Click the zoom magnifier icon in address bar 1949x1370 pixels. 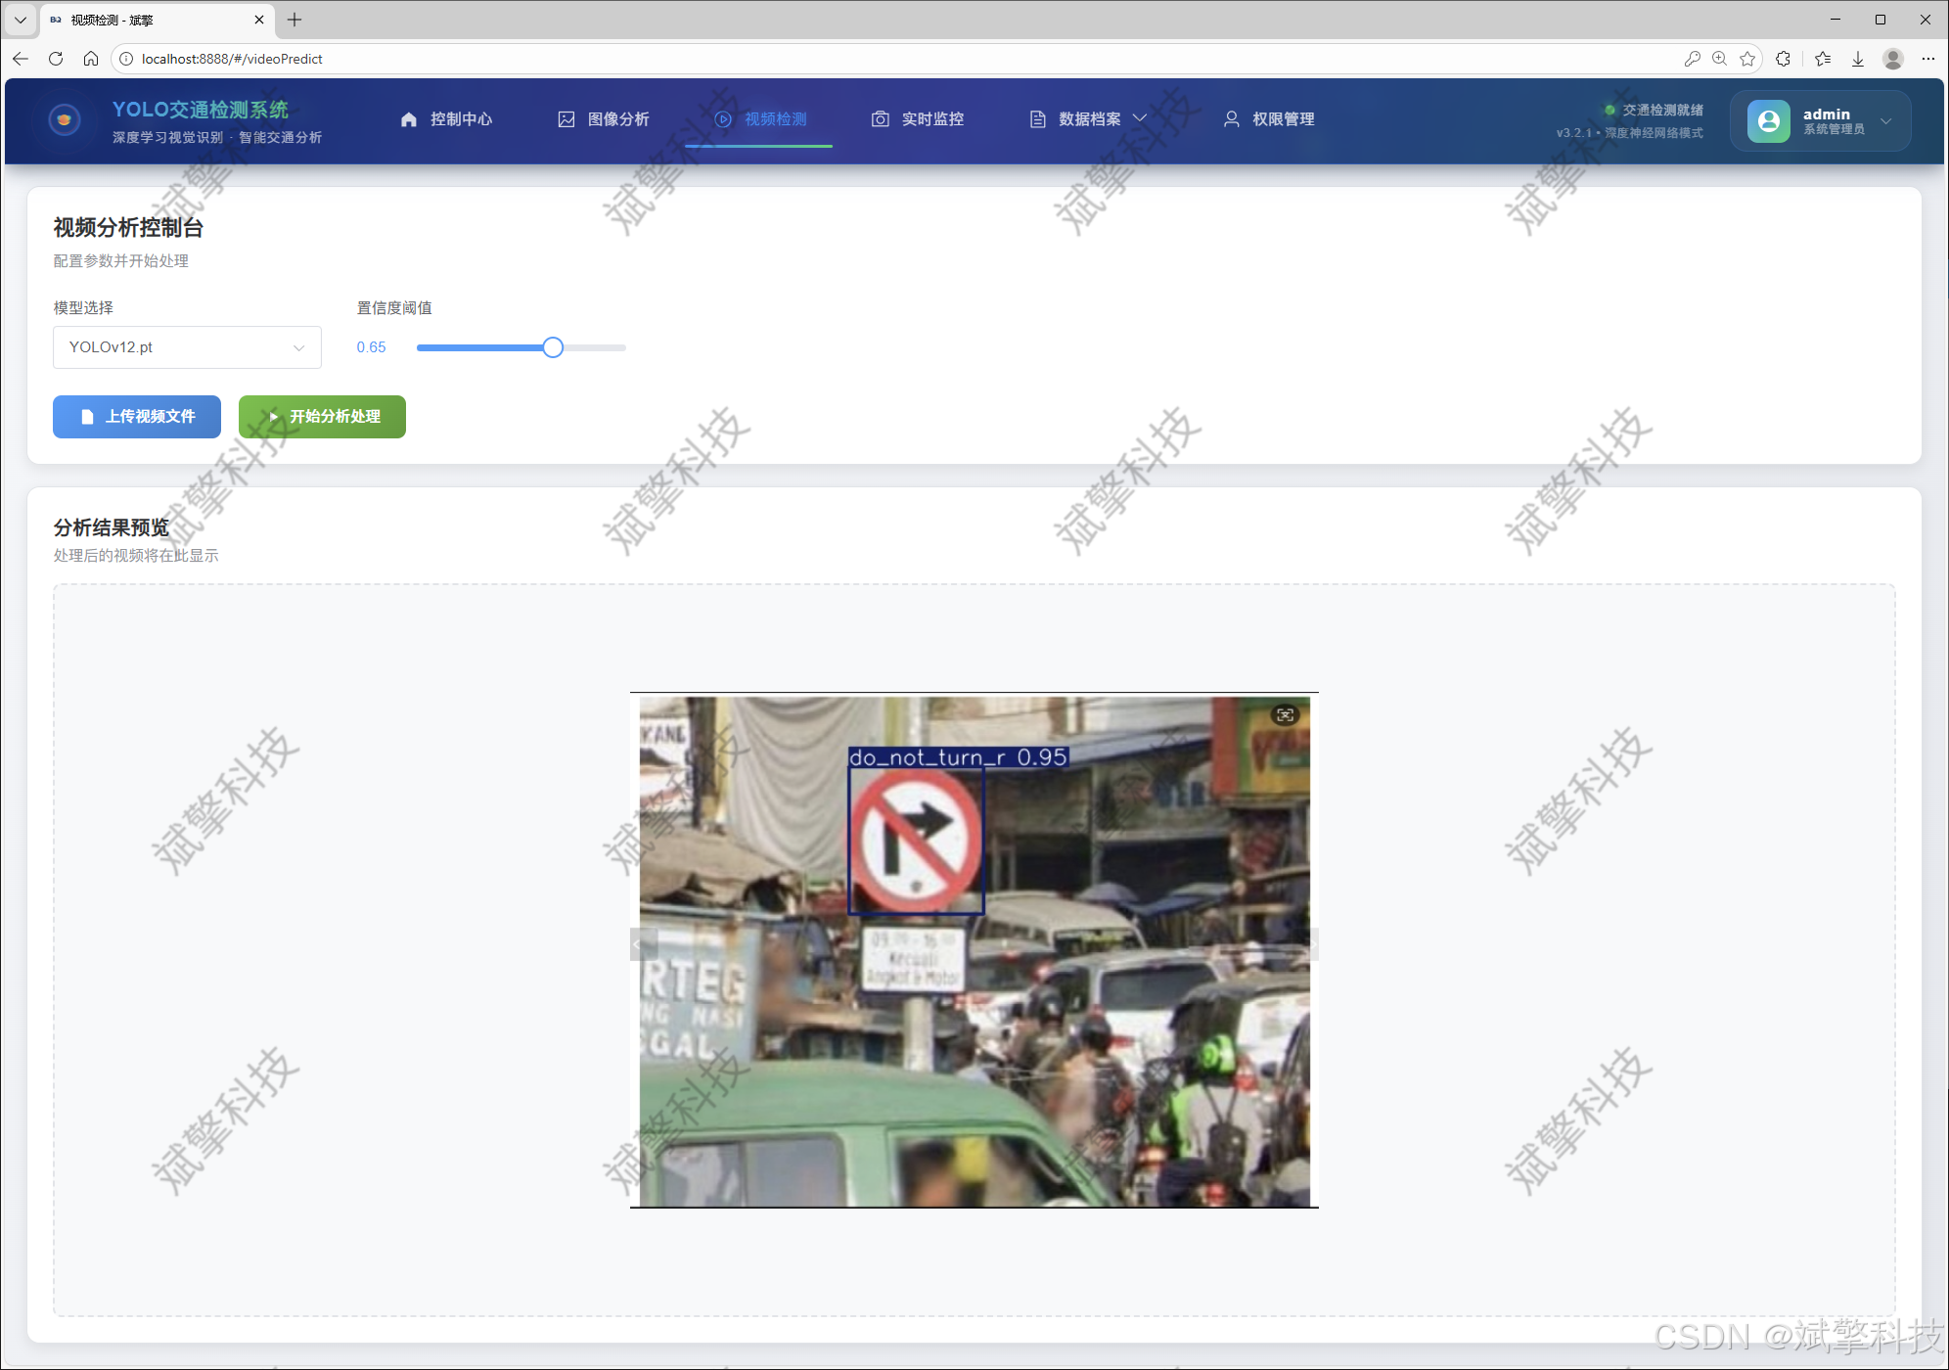pyautogui.click(x=1719, y=59)
